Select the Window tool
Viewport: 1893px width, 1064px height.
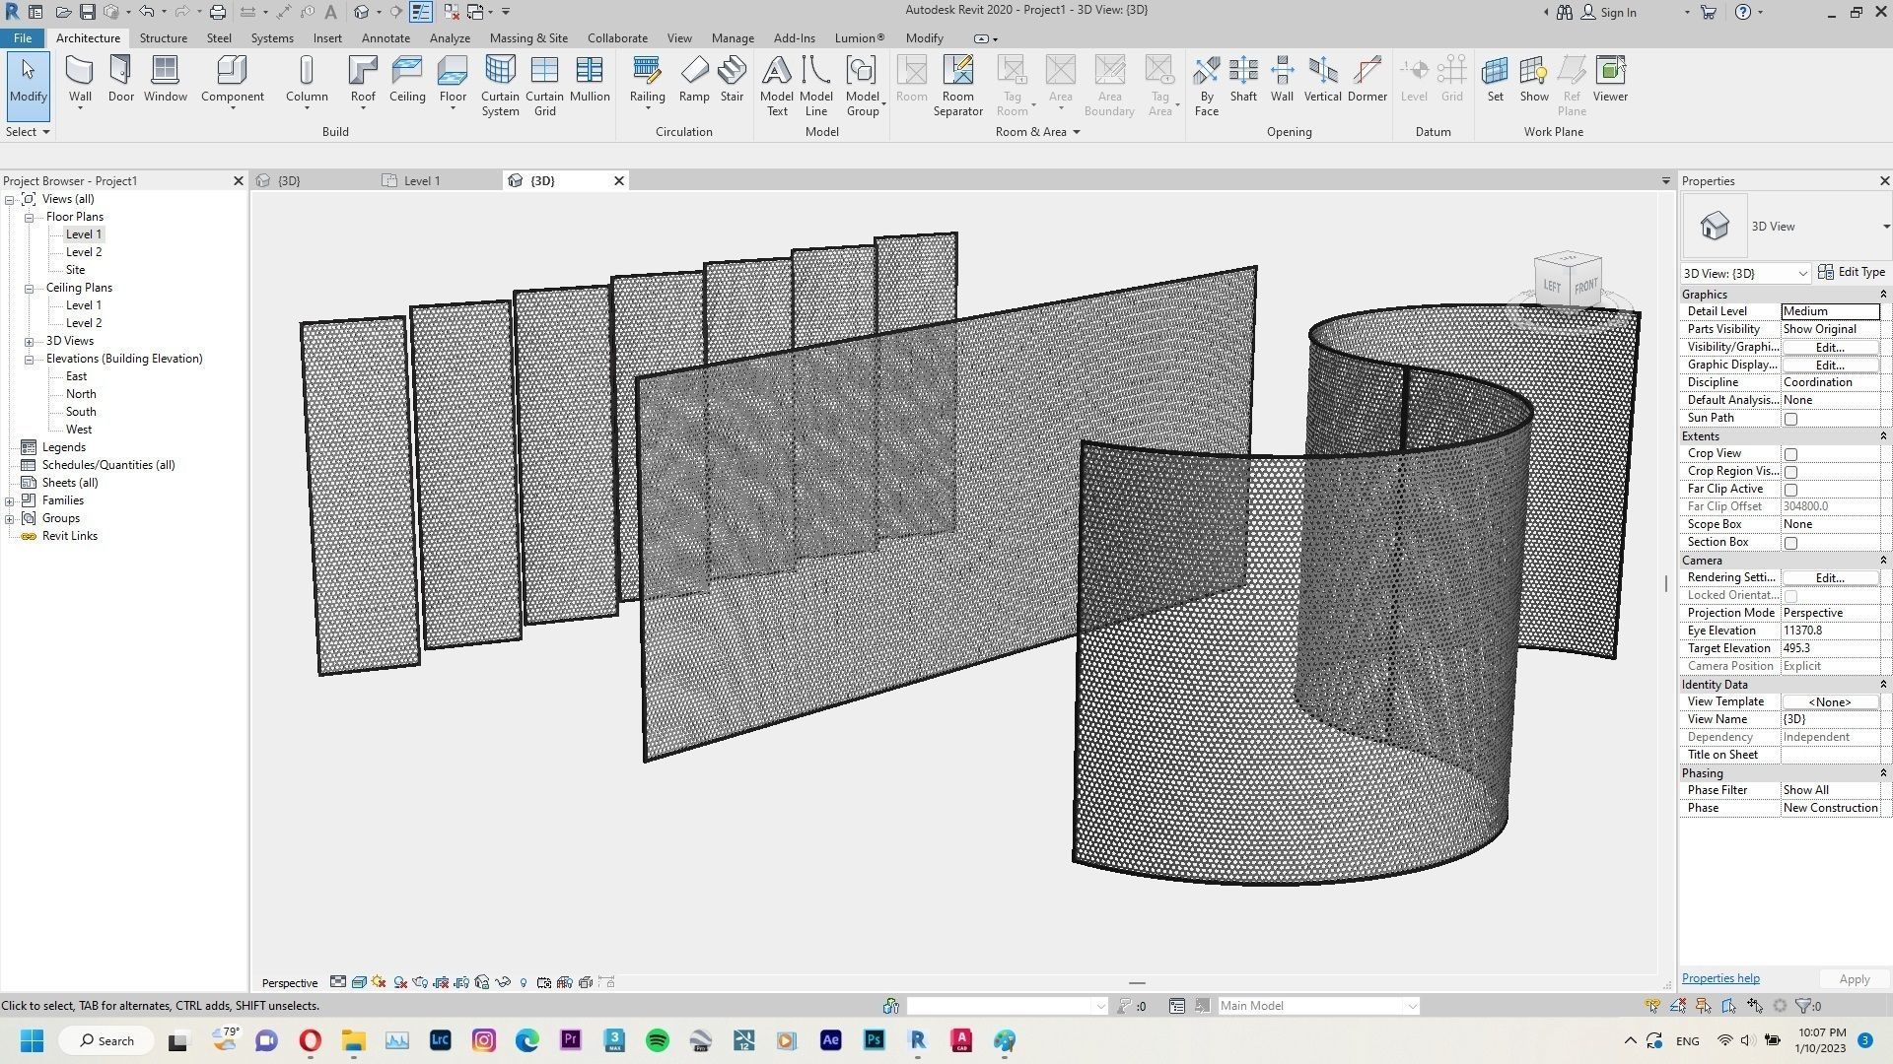click(165, 79)
